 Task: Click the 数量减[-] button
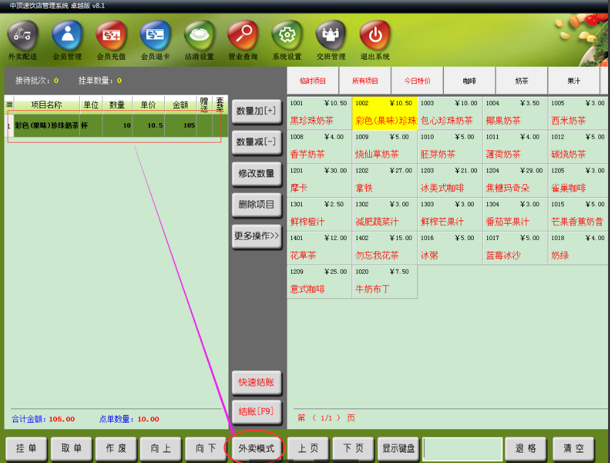(x=256, y=142)
